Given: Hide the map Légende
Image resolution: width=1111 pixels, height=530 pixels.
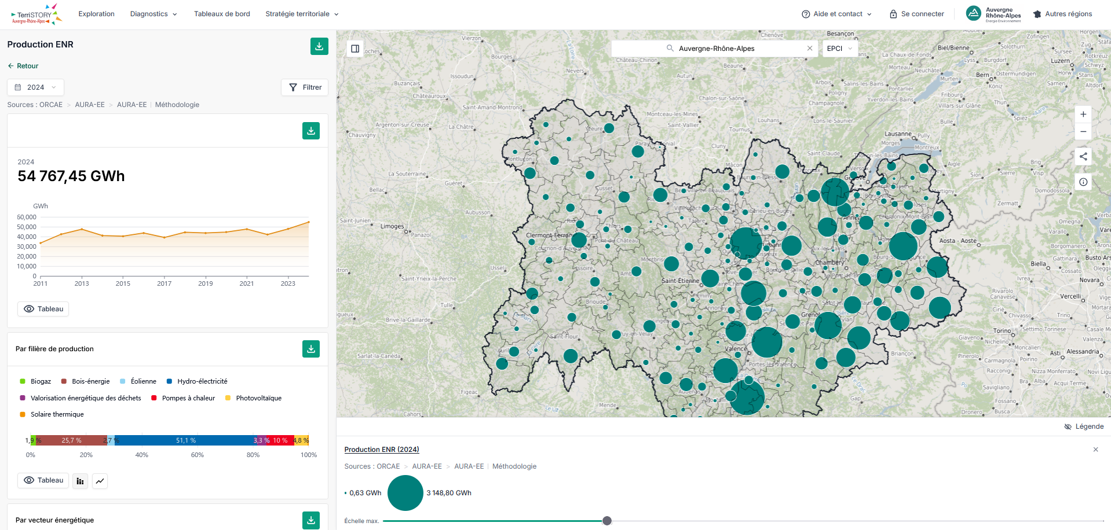Looking at the screenshot, I should 1084,426.
